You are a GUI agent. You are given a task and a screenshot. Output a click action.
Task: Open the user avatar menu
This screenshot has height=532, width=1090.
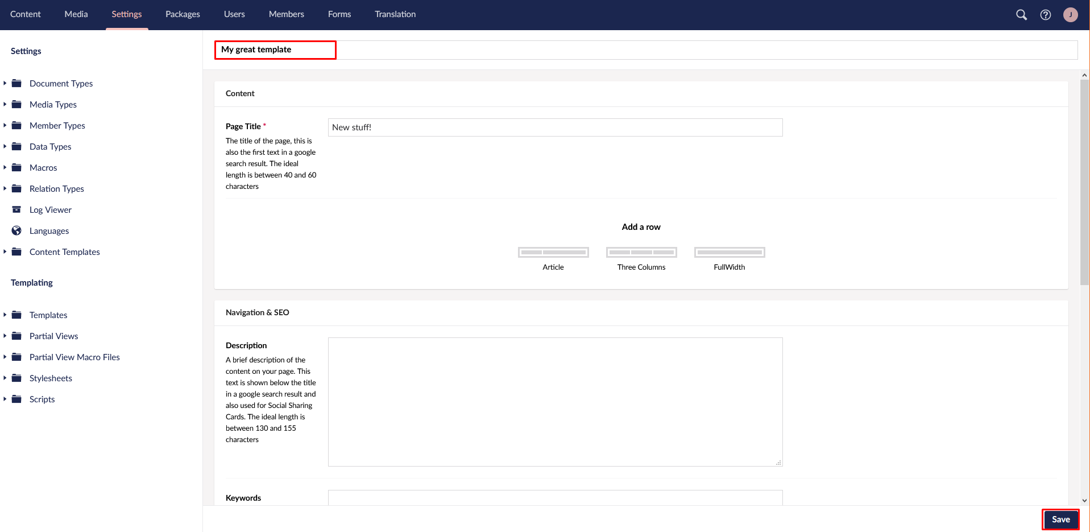(x=1070, y=15)
